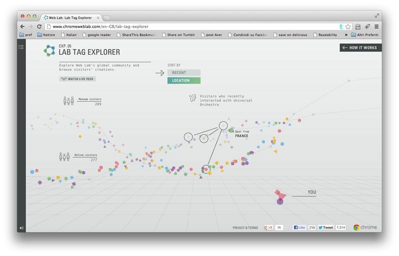Open a new browser tab
This screenshot has width=399, height=256.
107,18
